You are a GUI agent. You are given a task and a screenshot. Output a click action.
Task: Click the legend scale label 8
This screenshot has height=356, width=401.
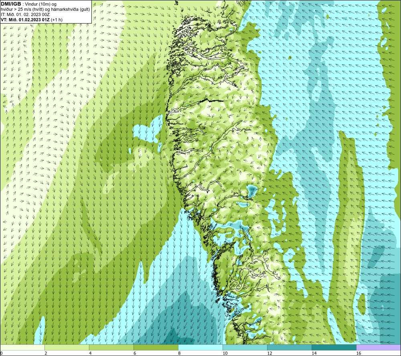[179, 353]
